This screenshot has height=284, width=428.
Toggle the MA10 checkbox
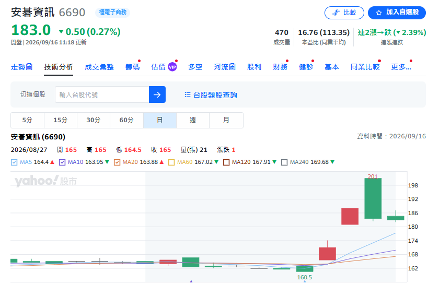(62, 162)
